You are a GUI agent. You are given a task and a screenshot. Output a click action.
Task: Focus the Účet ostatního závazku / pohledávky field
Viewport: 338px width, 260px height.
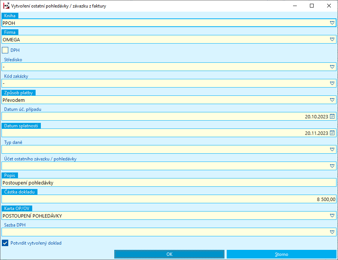coord(169,166)
